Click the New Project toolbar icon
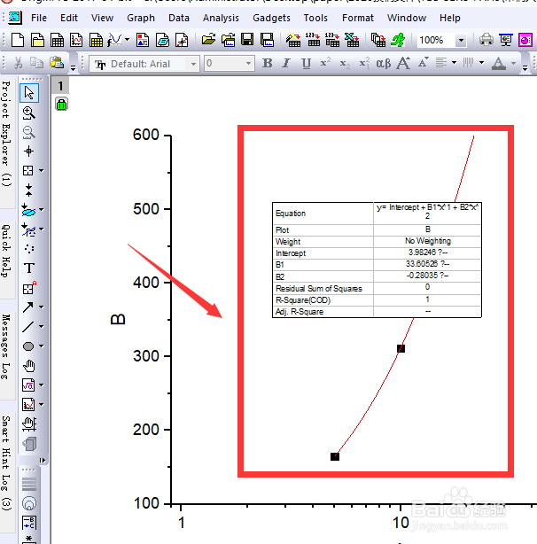The width and height of the screenshot is (537, 544). [x=18, y=40]
